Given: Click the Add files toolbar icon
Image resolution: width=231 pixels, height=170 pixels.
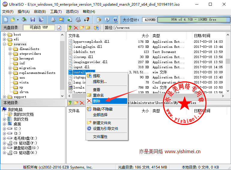Looking at the screenshot, I should point(99,19).
